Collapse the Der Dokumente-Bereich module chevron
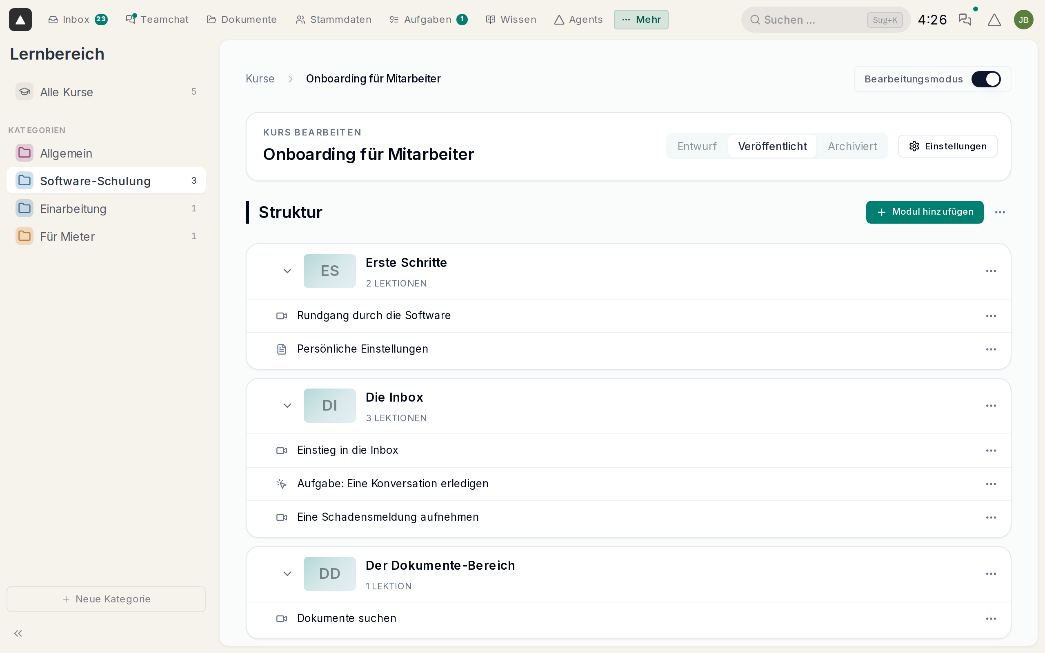The width and height of the screenshot is (1045, 653). [x=287, y=573]
